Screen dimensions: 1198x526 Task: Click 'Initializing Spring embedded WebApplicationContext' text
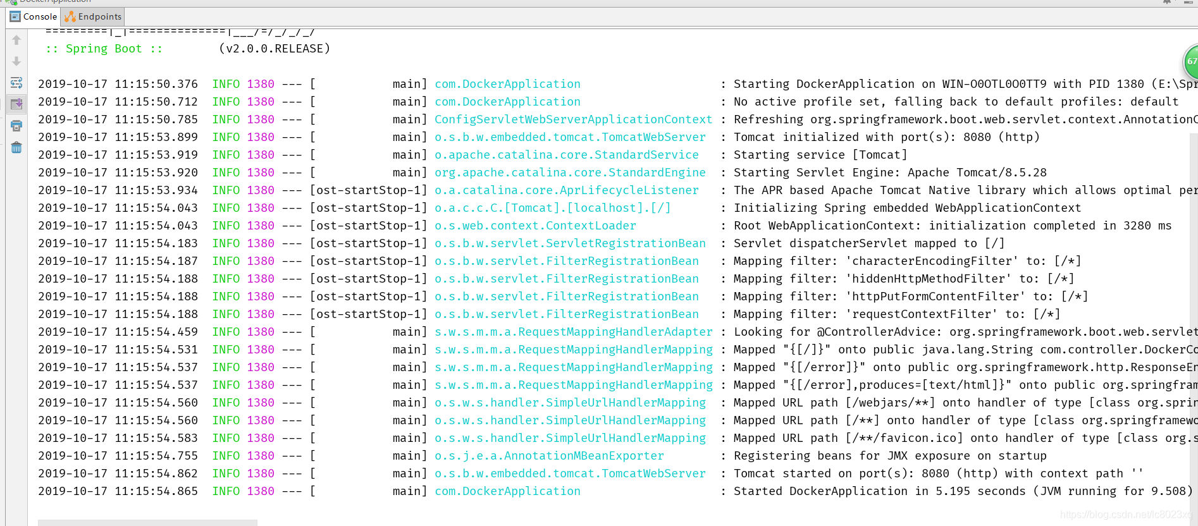pos(907,208)
